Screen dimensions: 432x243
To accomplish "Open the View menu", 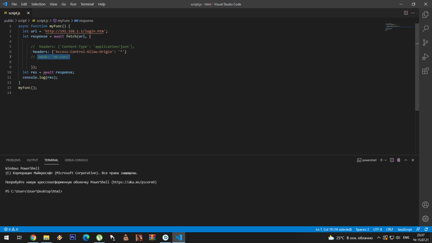I will [x=53, y=4].
